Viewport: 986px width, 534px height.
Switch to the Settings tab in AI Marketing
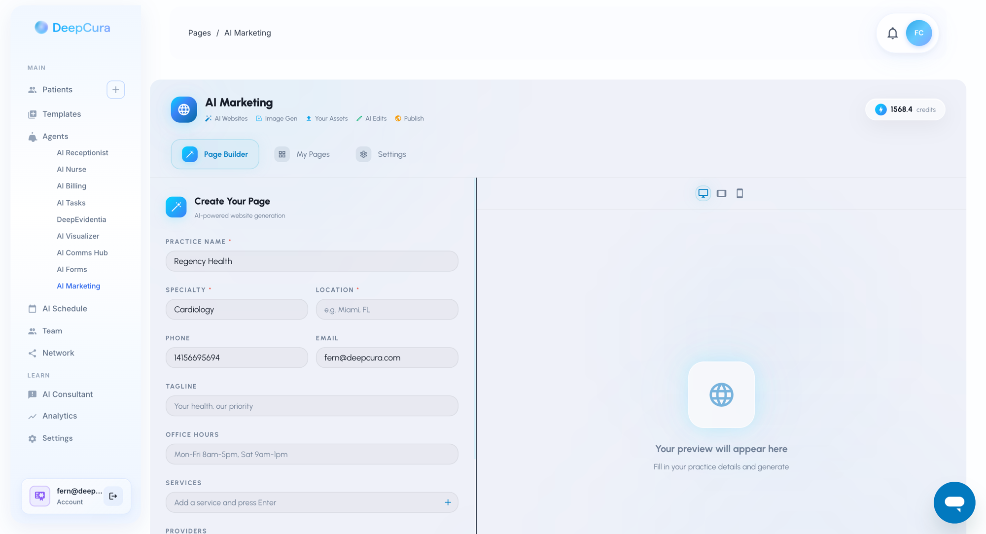click(x=381, y=154)
